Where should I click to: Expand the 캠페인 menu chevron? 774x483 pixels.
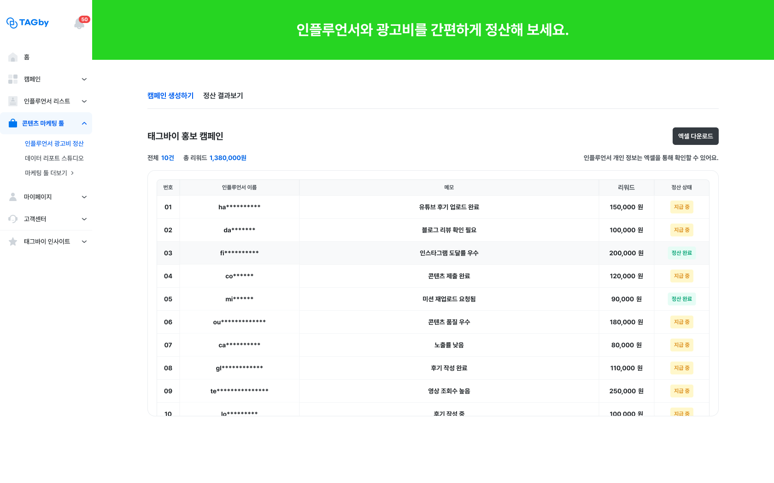point(84,79)
